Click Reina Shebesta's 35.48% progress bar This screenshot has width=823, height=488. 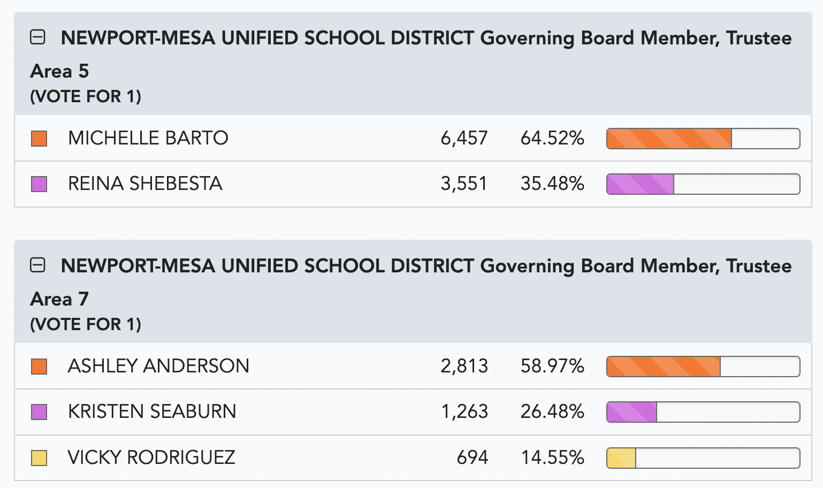703,184
